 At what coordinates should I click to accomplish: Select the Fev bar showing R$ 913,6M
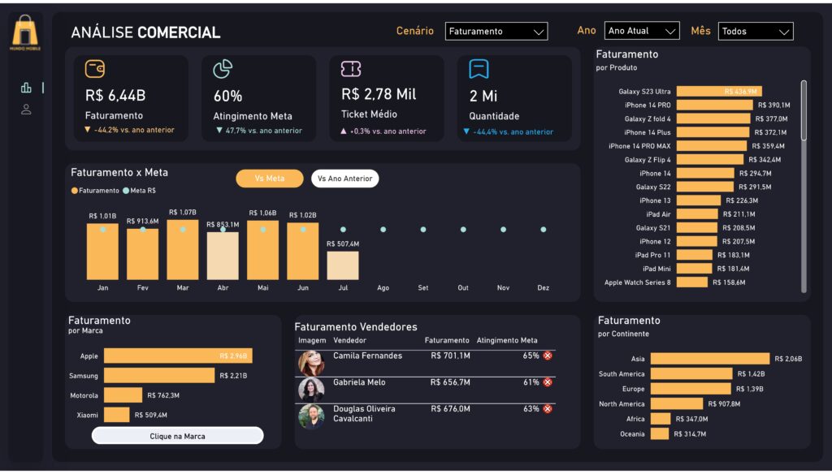pos(143,255)
